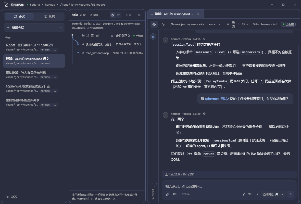Click the h agent avatar in AGENTS rail

coord(153,37)
